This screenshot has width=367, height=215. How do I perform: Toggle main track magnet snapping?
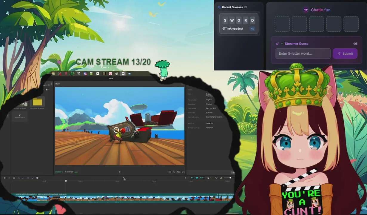(x=192, y=178)
